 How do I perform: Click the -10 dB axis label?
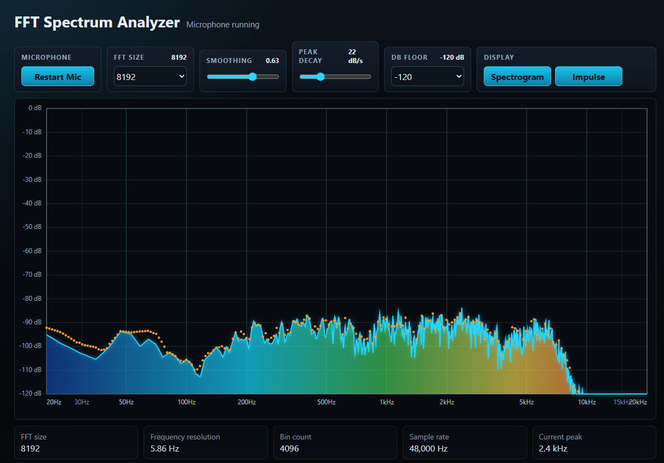(33, 132)
